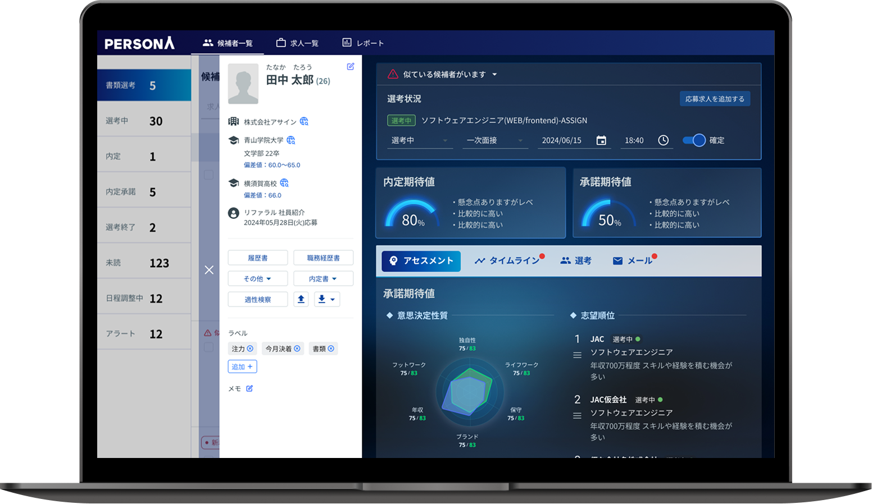Select 書類選考 5 in sidebar

tap(144, 85)
